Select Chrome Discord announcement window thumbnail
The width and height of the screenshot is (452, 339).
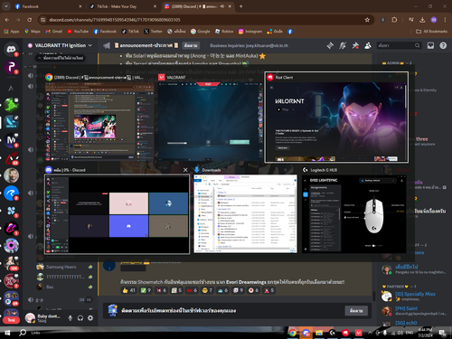click(99, 118)
